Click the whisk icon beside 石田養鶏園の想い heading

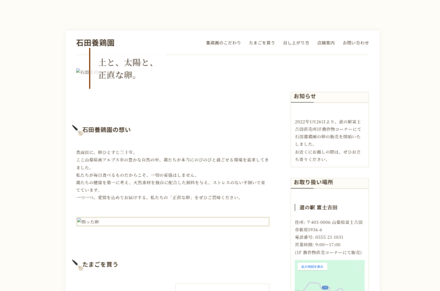[x=77, y=130]
